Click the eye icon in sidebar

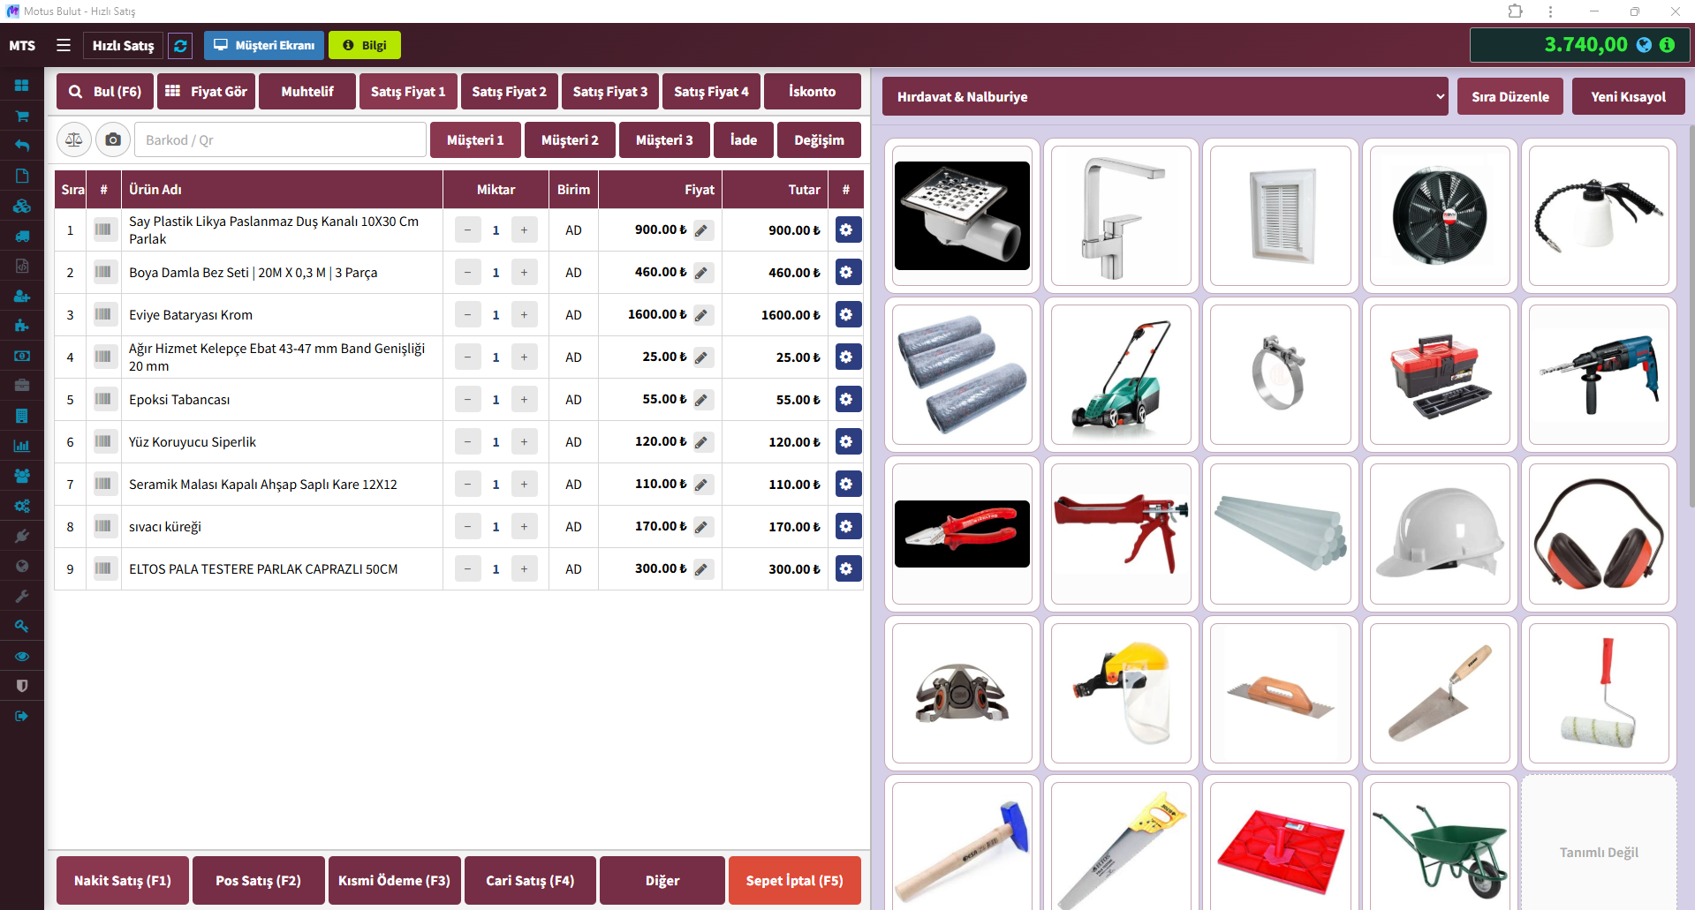(x=22, y=656)
